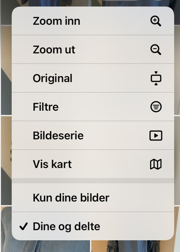The width and height of the screenshot is (180, 252).
Task: Dismiss menu by tapping top-left photo strip
Action: pos(6,13)
